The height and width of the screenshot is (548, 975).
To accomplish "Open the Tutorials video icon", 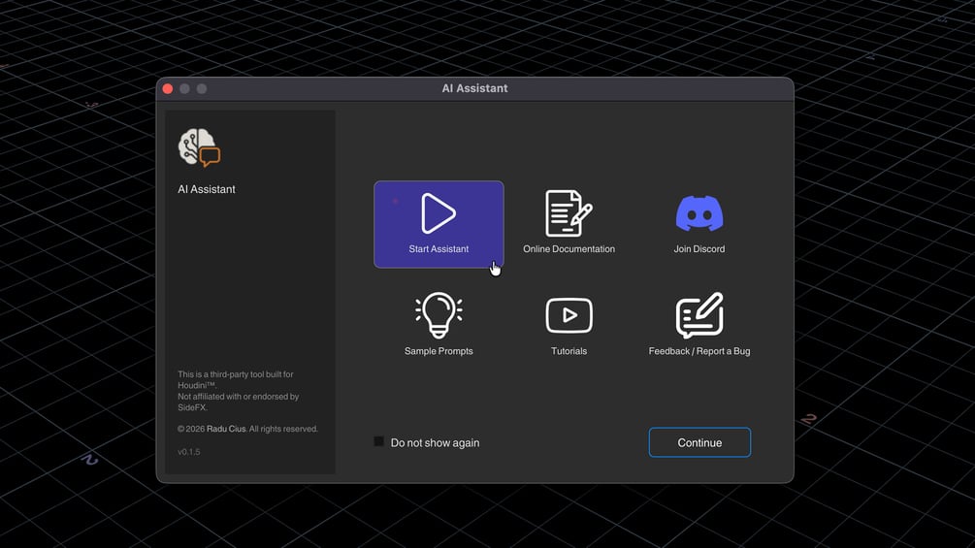I will click(x=569, y=315).
